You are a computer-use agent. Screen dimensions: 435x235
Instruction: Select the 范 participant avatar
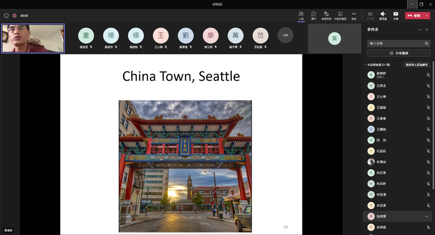pyautogui.click(x=260, y=35)
